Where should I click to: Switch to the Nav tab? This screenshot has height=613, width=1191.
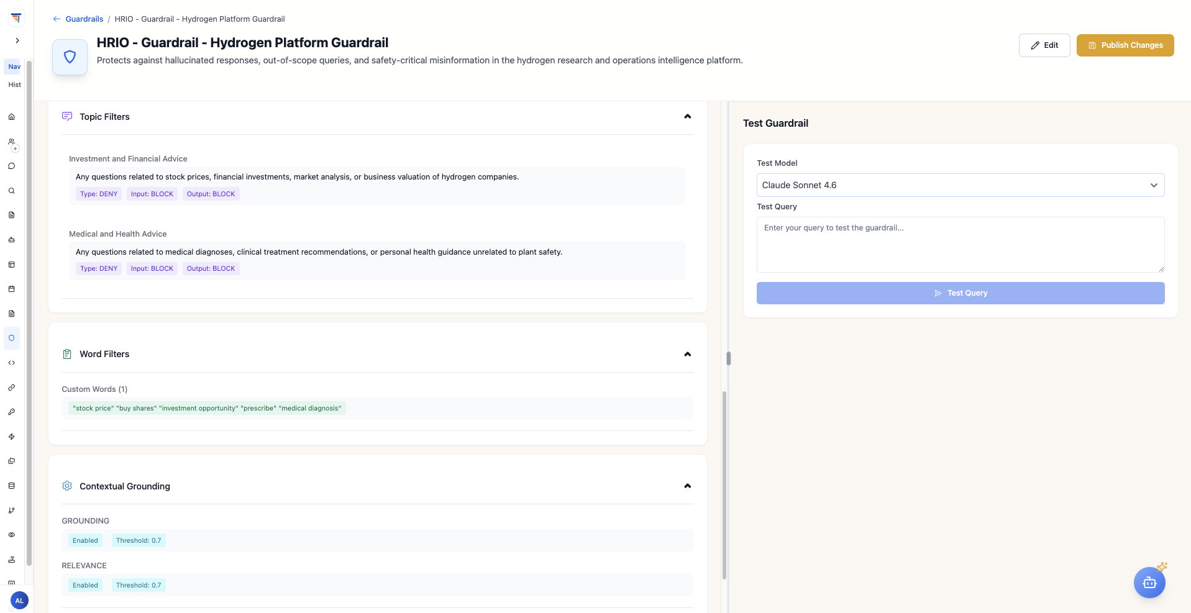click(x=14, y=66)
